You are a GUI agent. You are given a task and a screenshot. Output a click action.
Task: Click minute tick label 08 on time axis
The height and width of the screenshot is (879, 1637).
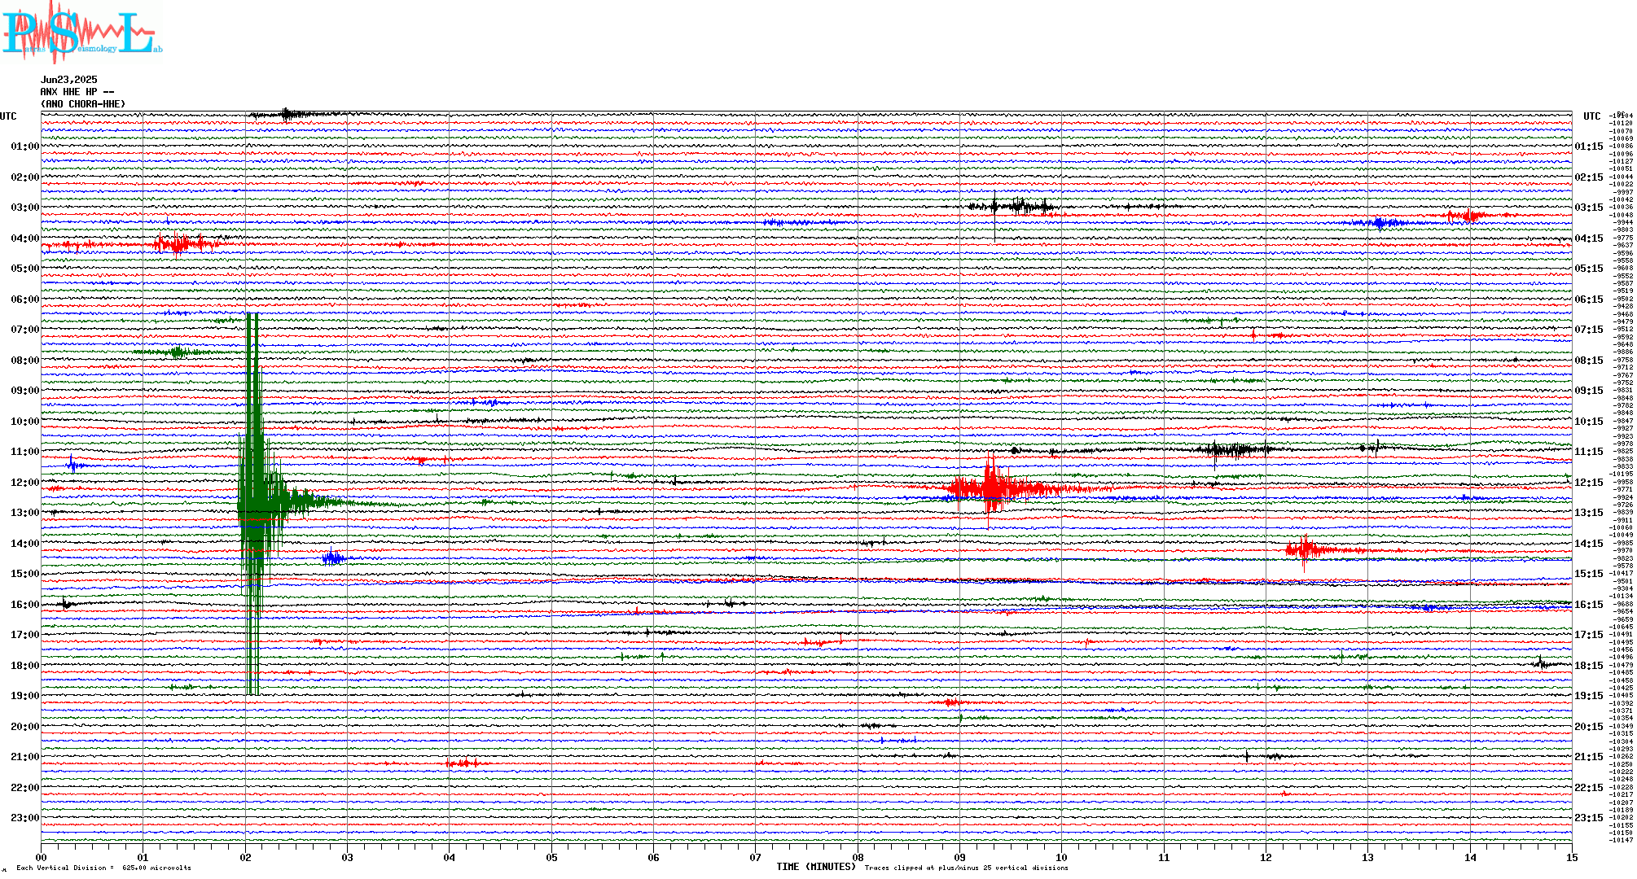click(858, 857)
